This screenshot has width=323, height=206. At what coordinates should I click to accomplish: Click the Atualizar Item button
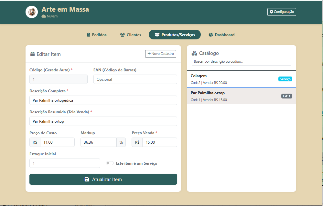(103, 180)
